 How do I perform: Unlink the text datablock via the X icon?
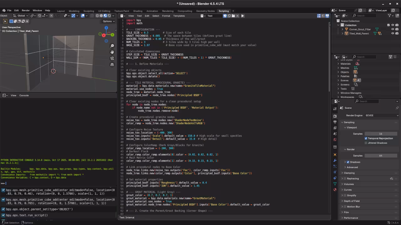pyautogui.click(x=237, y=16)
